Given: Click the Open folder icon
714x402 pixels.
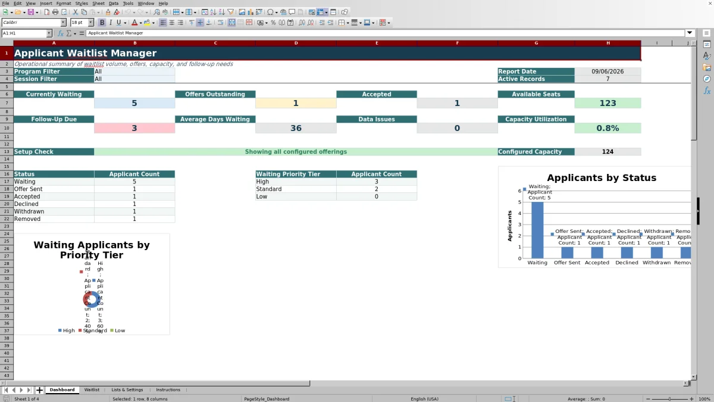Looking at the screenshot, I should click(x=18, y=12).
